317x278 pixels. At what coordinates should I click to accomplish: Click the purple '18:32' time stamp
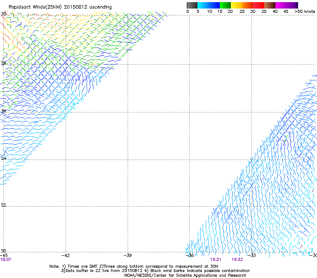tap(237, 260)
